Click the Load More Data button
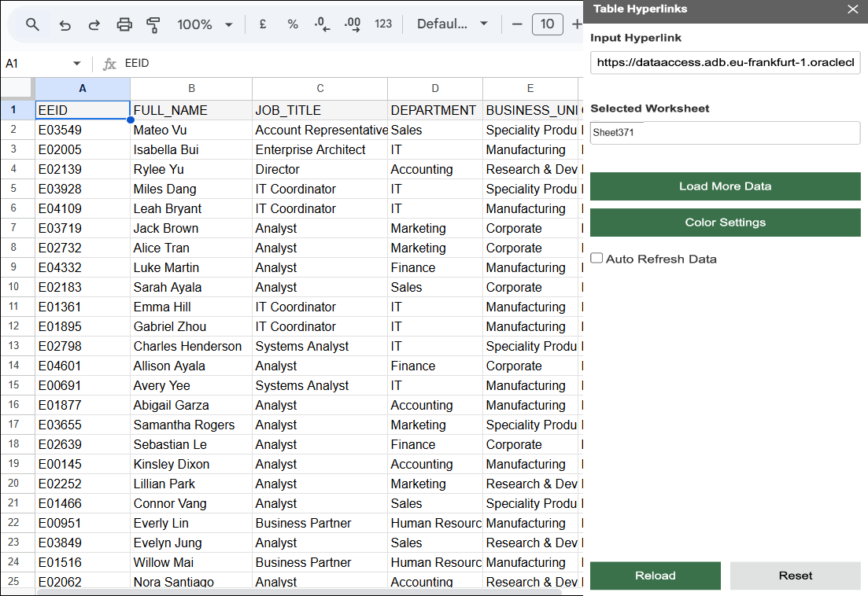 [724, 186]
